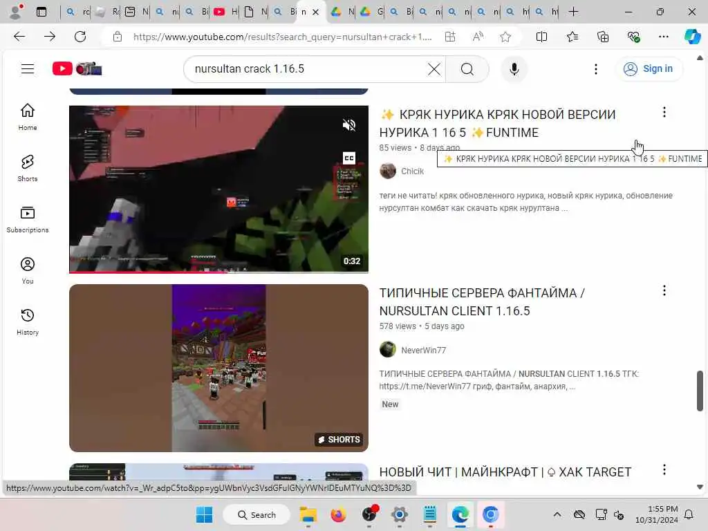Click taskbar Search box

[257, 514]
